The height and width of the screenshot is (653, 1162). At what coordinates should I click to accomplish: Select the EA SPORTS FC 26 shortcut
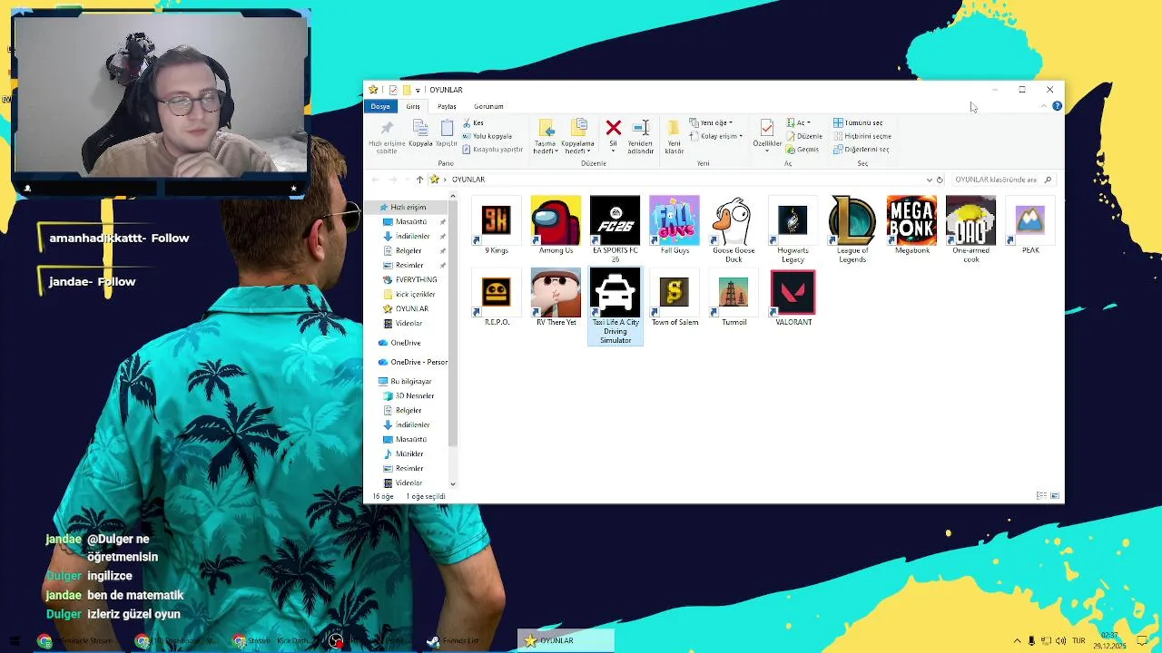click(x=615, y=230)
